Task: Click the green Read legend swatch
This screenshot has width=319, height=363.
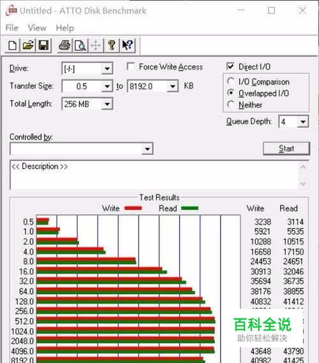Action: 190,208
